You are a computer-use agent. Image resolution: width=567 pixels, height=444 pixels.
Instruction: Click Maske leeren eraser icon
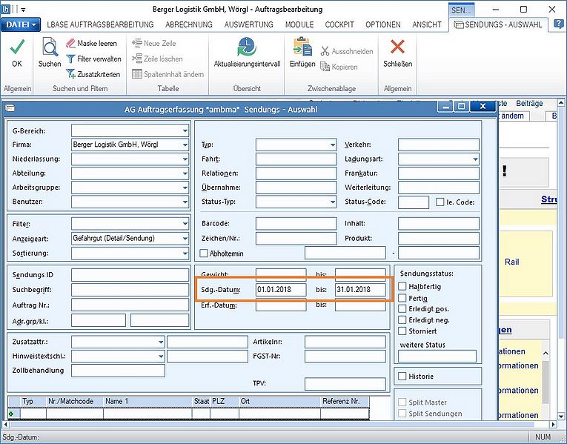[x=70, y=44]
